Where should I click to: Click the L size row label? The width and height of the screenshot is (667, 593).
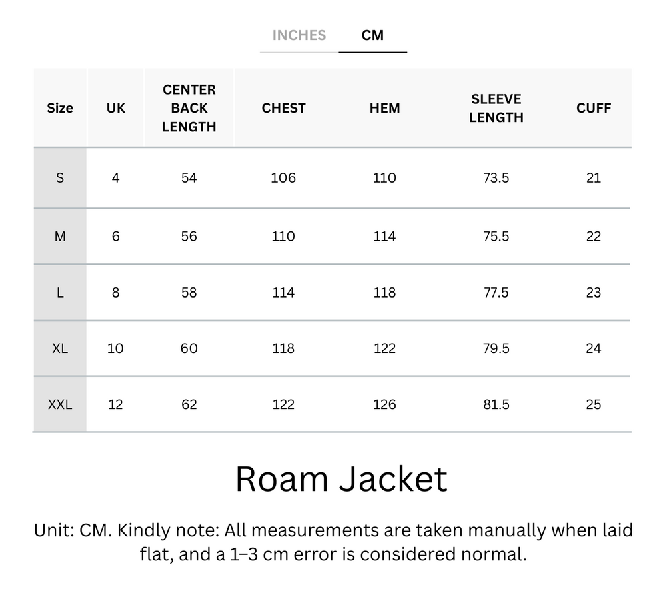(x=60, y=292)
